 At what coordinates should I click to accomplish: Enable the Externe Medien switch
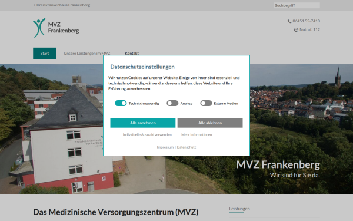coord(206,103)
